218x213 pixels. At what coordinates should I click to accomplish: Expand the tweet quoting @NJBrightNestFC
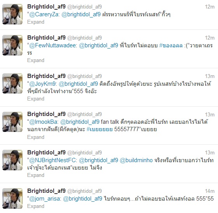point(36,175)
